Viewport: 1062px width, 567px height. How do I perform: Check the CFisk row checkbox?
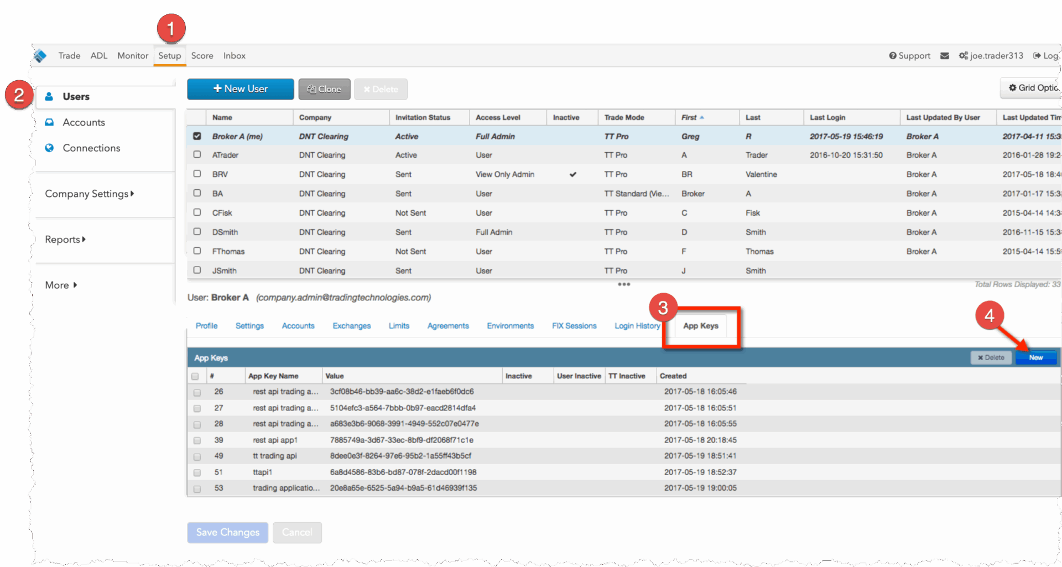coord(197,212)
